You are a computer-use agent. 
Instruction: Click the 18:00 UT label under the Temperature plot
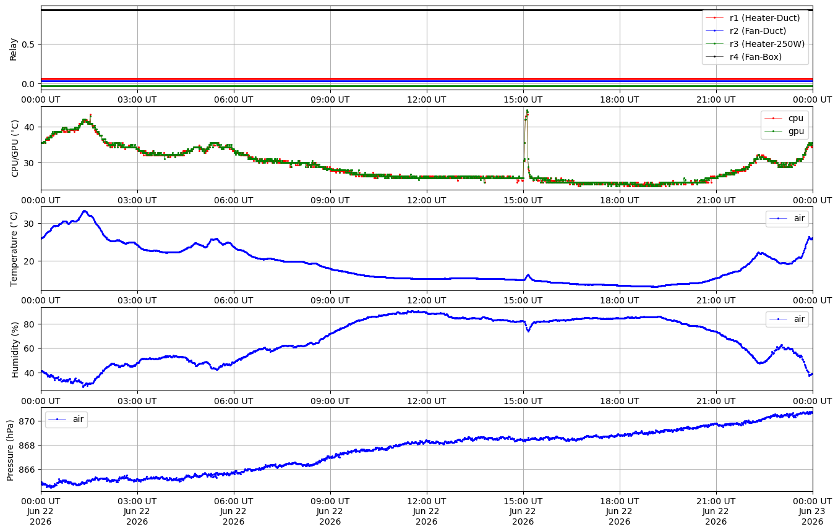[620, 300]
